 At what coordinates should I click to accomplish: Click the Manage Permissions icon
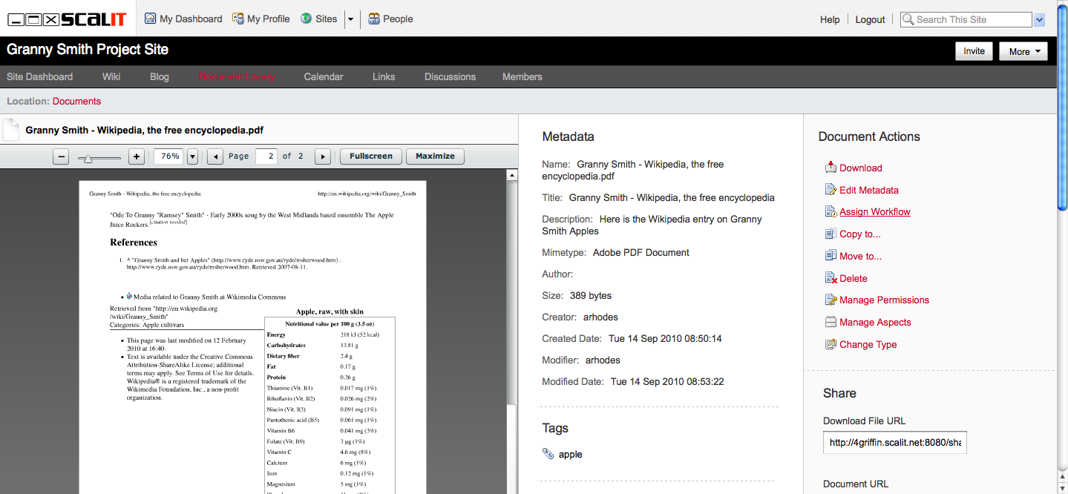831,300
